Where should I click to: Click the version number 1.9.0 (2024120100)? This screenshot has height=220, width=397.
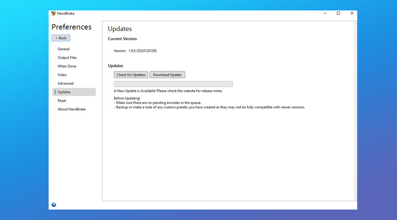(x=143, y=51)
